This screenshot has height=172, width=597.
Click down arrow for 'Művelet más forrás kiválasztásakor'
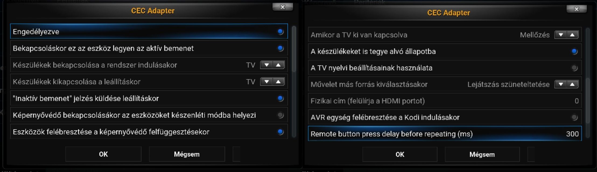point(561,84)
